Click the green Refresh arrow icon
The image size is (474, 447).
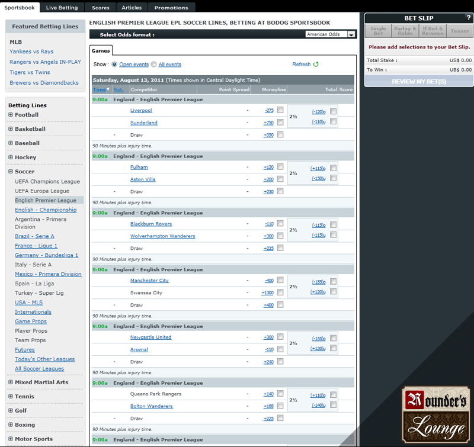coord(316,65)
